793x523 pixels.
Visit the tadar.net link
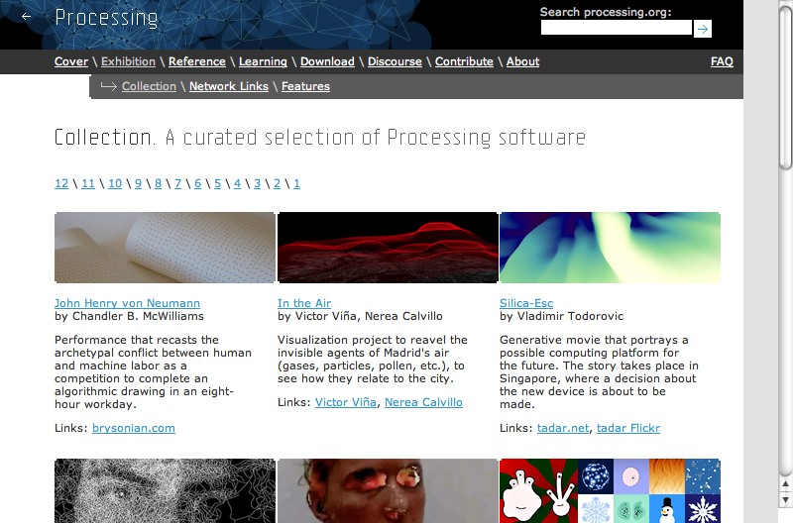click(x=563, y=428)
